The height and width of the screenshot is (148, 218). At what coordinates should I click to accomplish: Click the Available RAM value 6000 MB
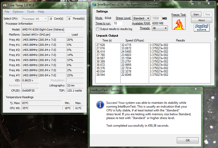pyautogui.click(x=158, y=23)
